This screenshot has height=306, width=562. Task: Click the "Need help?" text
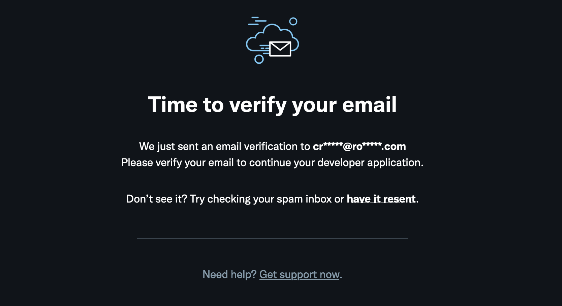pos(229,274)
